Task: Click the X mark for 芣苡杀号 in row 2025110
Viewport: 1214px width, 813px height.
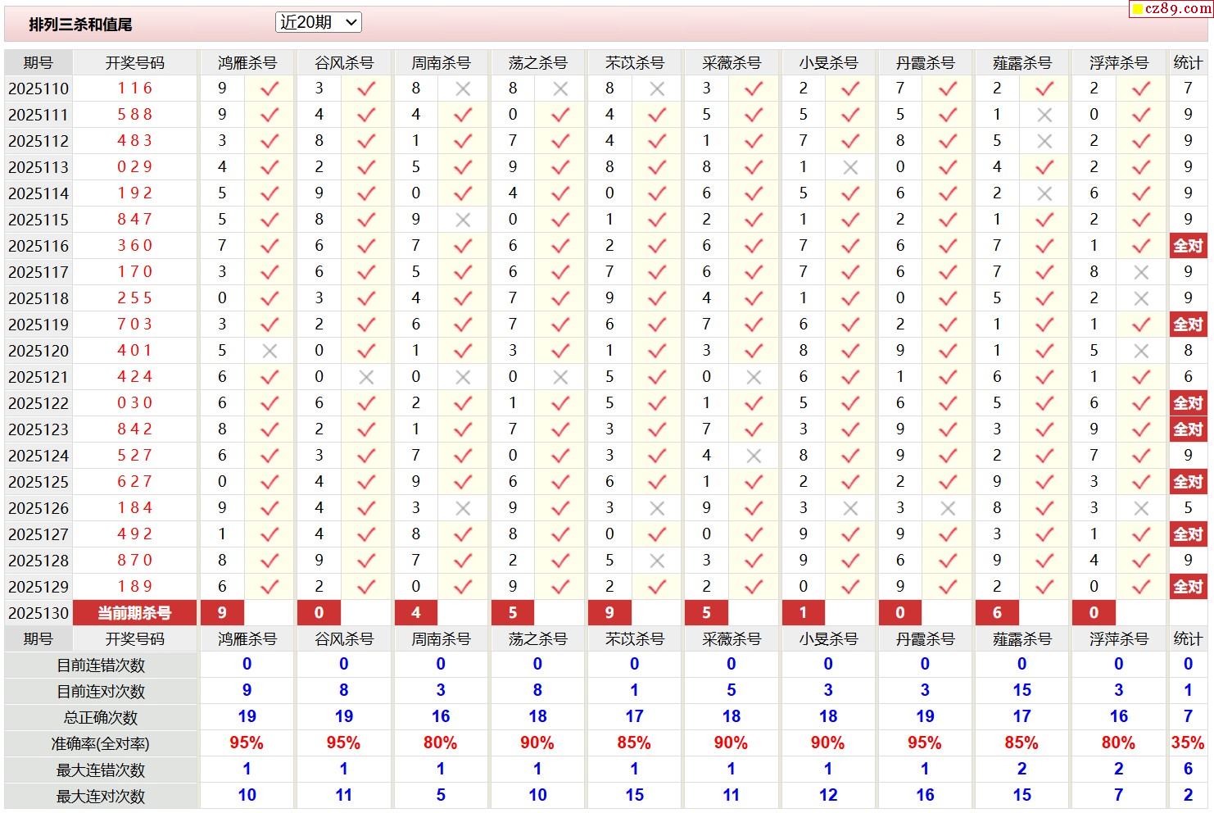Action: click(x=657, y=89)
